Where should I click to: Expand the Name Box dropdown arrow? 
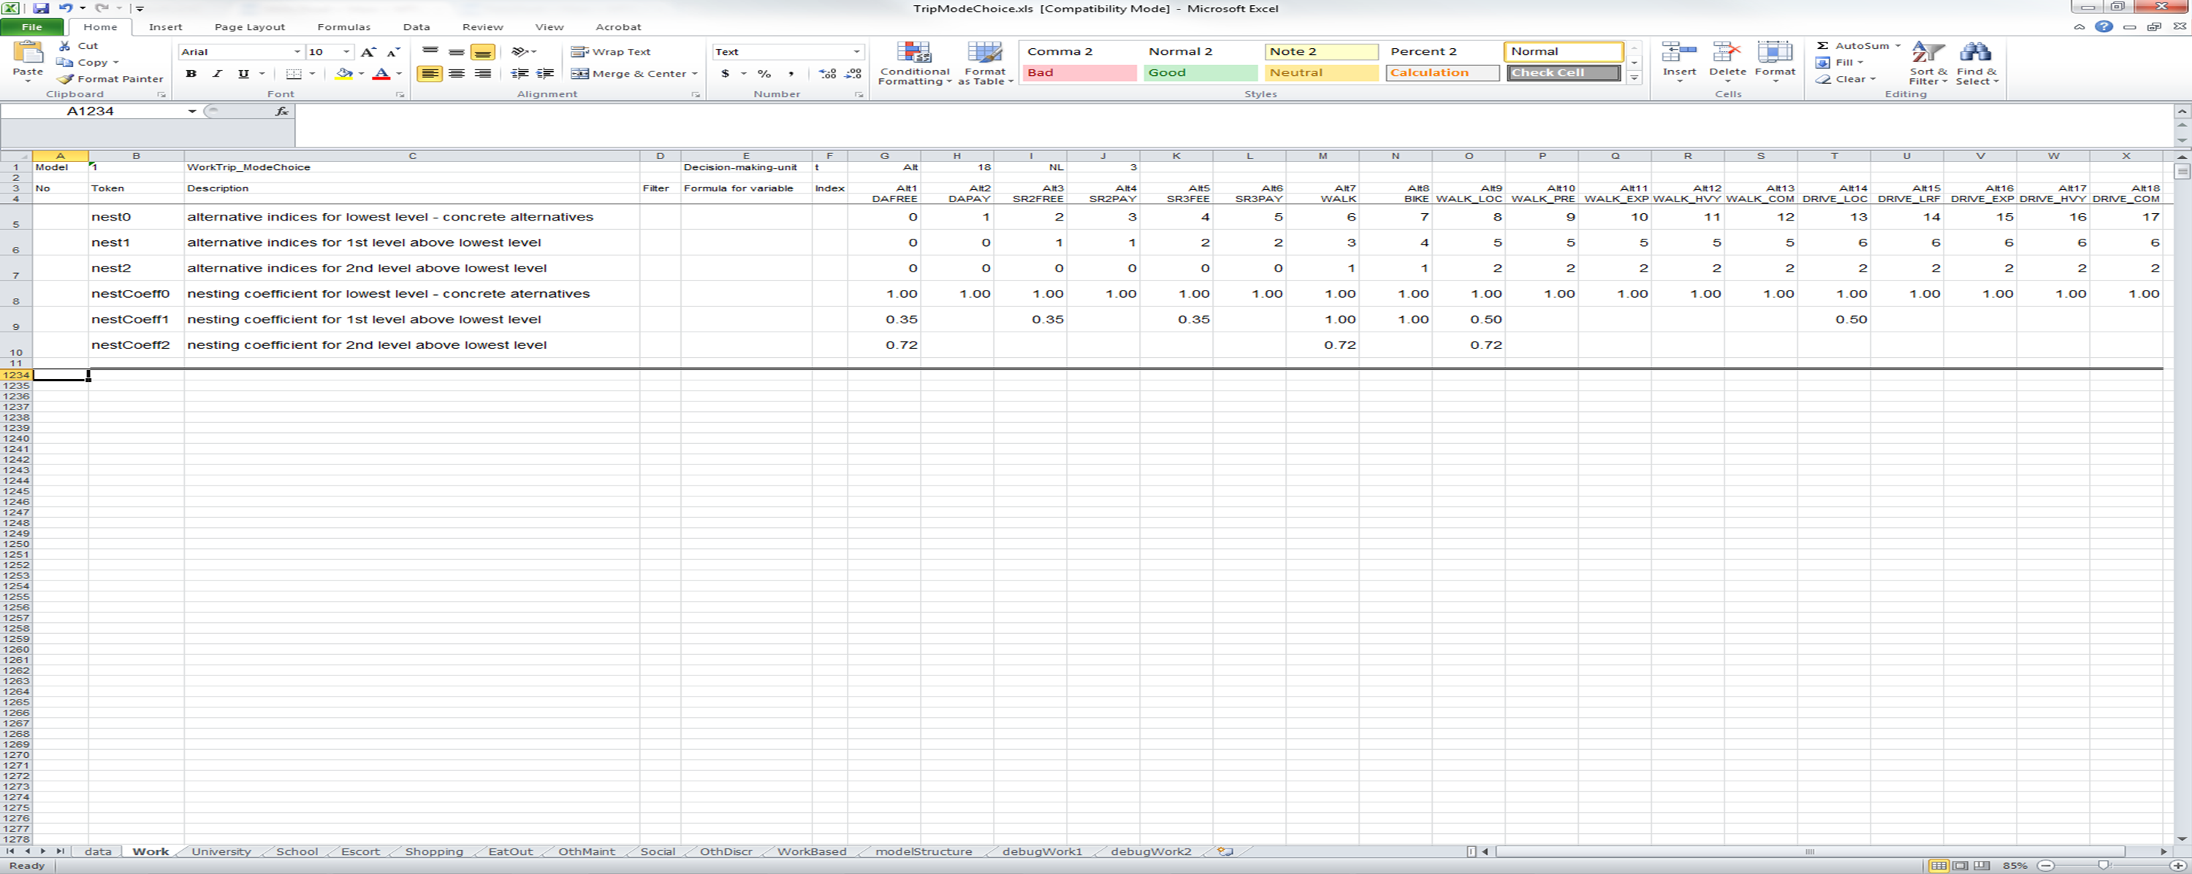[x=192, y=112]
